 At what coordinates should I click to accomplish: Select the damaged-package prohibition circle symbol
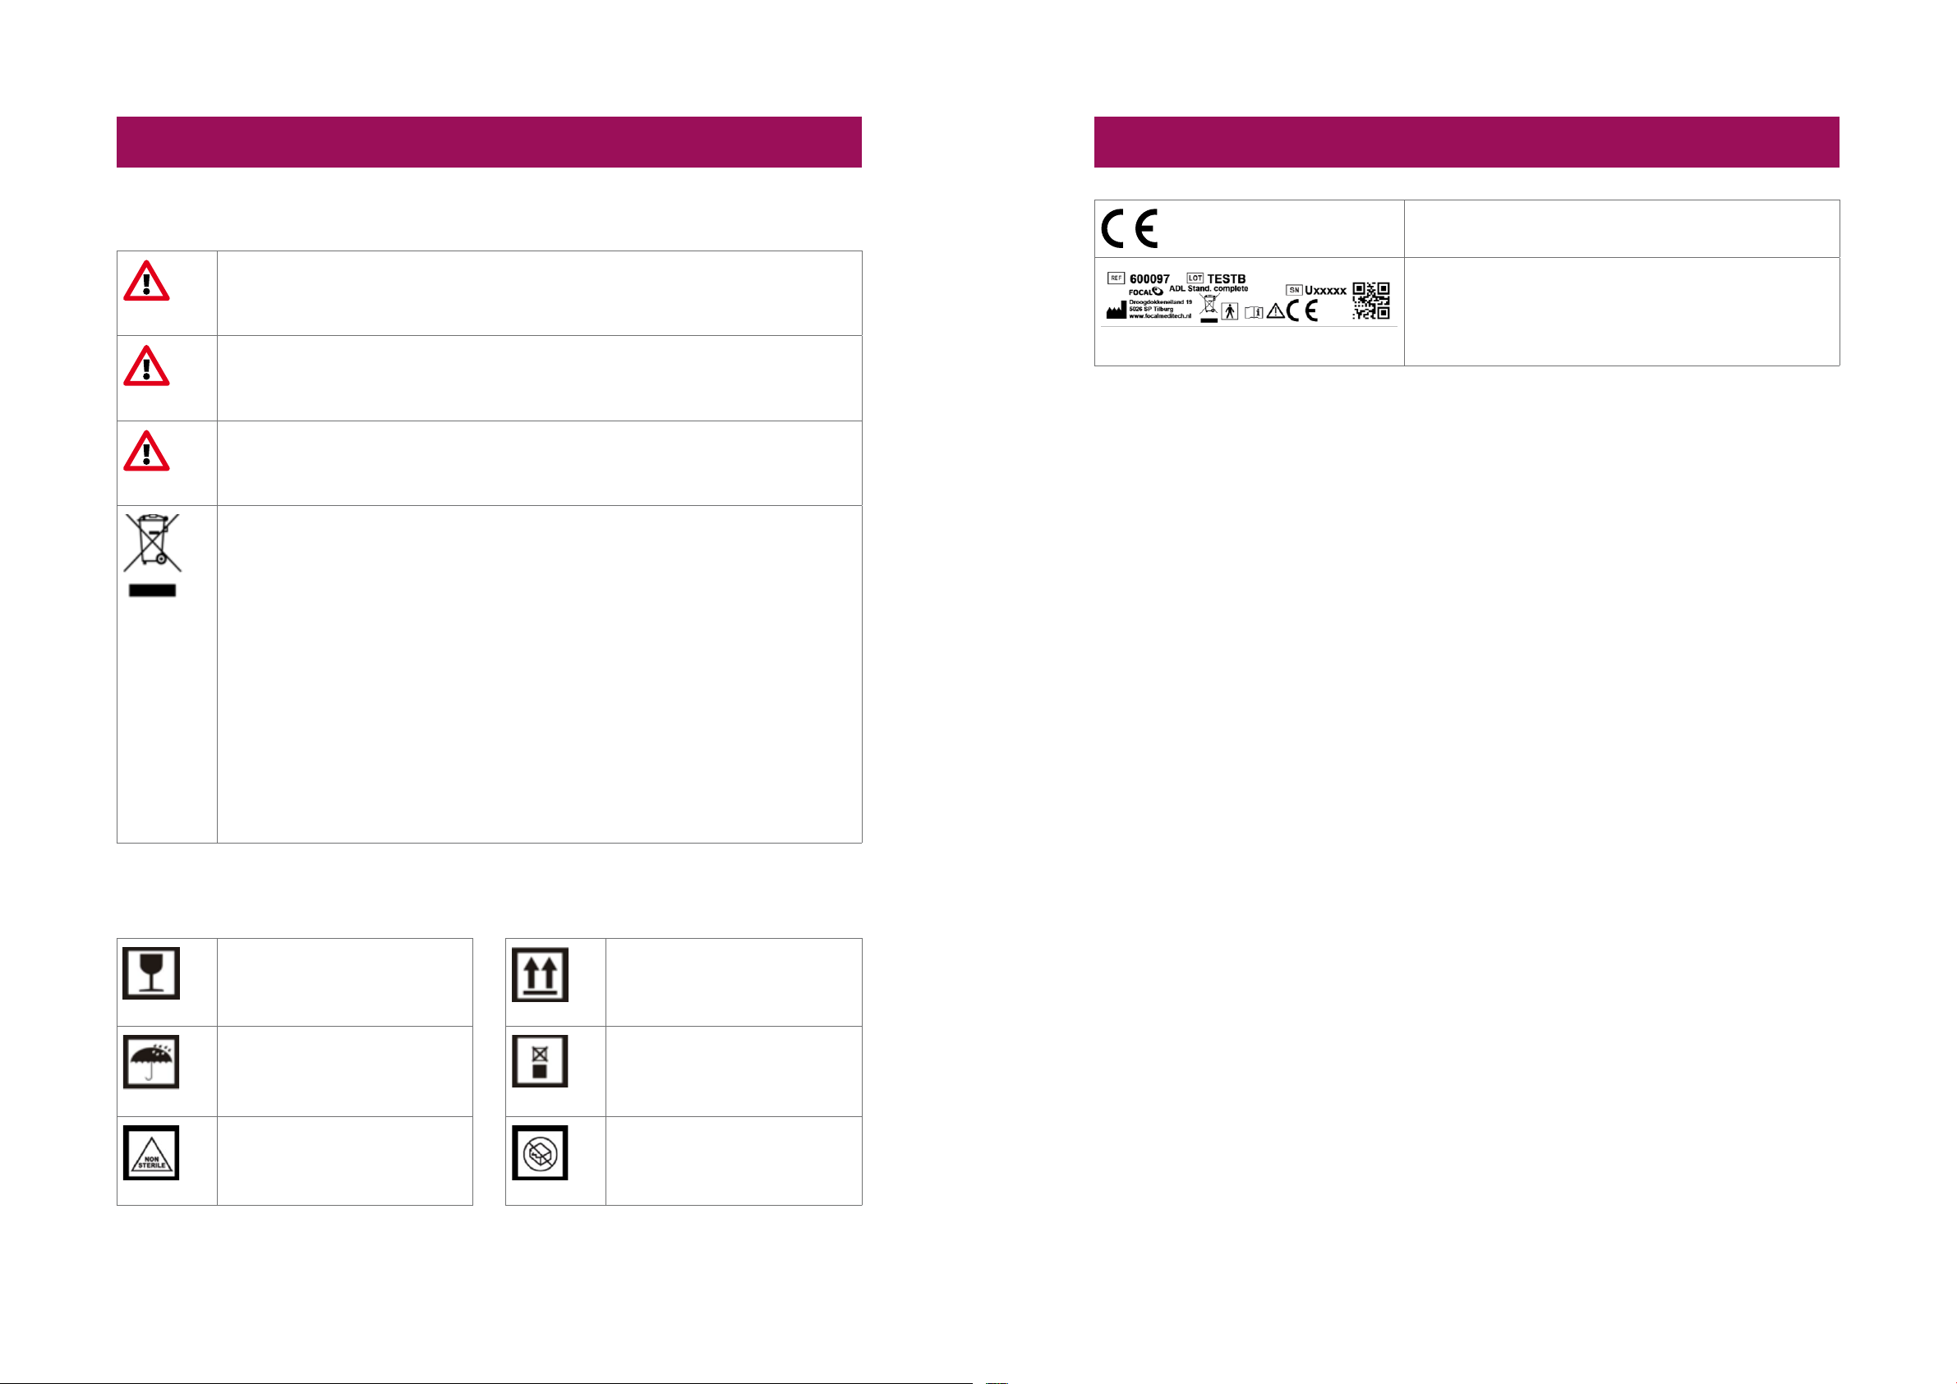(540, 1153)
